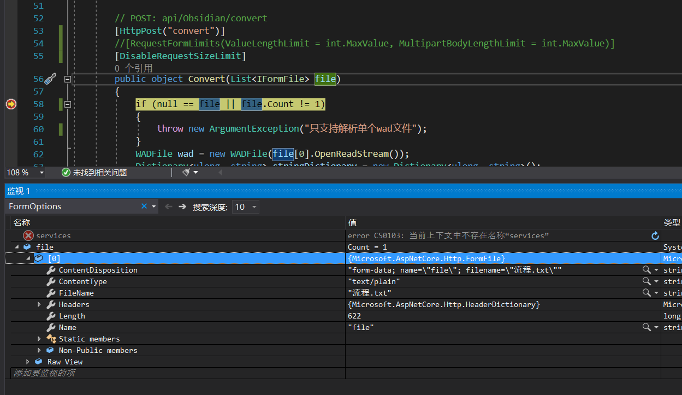Click the 0 个引用 CodeLens link
The height and width of the screenshot is (395, 682).
[134, 68]
